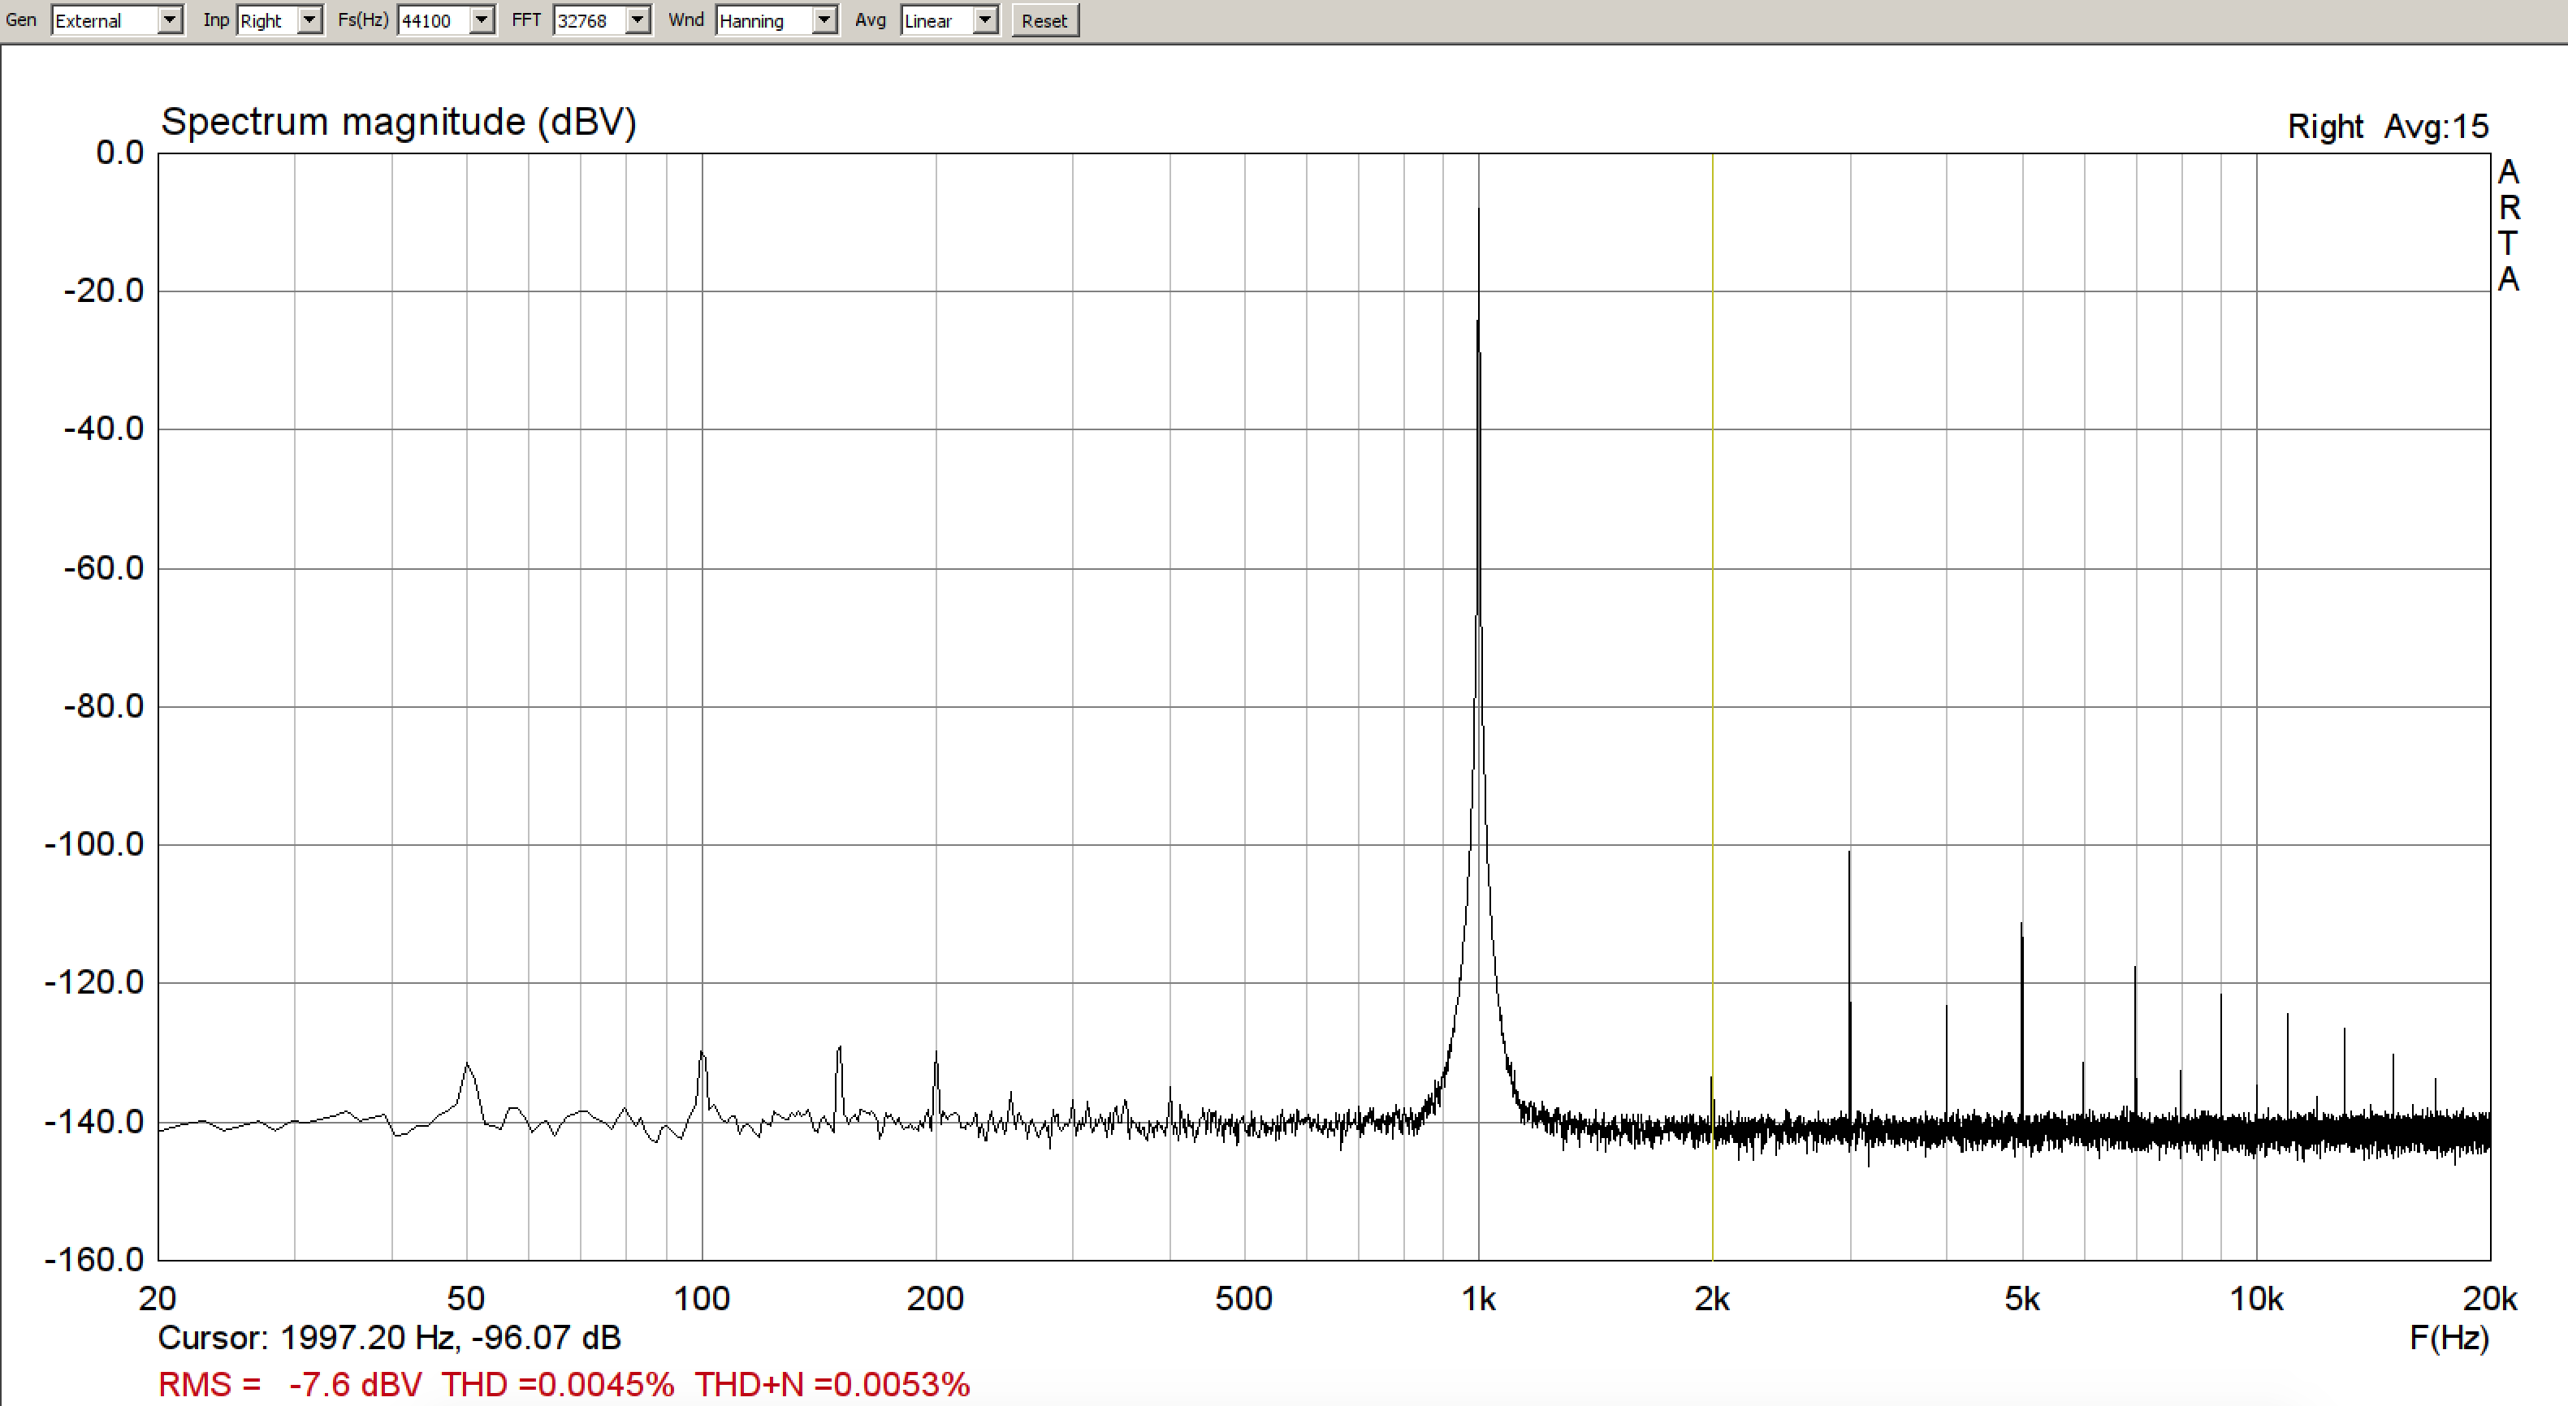The width and height of the screenshot is (2568, 1406).
Task: Click the Spectrum magnitude (dBV) title
Action: (x=399, y=123)
